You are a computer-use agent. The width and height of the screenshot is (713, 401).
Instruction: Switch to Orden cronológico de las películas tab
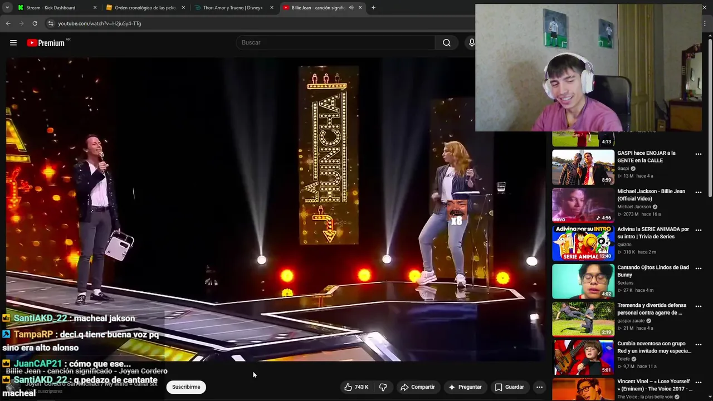(144, 8)
